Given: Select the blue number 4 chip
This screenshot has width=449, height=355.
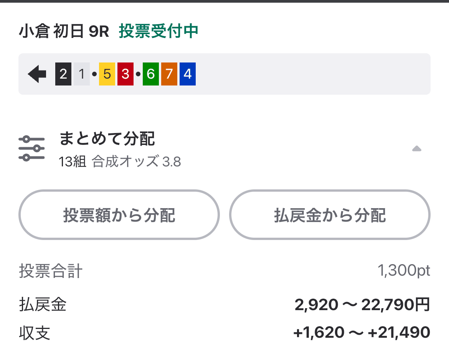Looking at the screenshot, I should tap(188, 74).
